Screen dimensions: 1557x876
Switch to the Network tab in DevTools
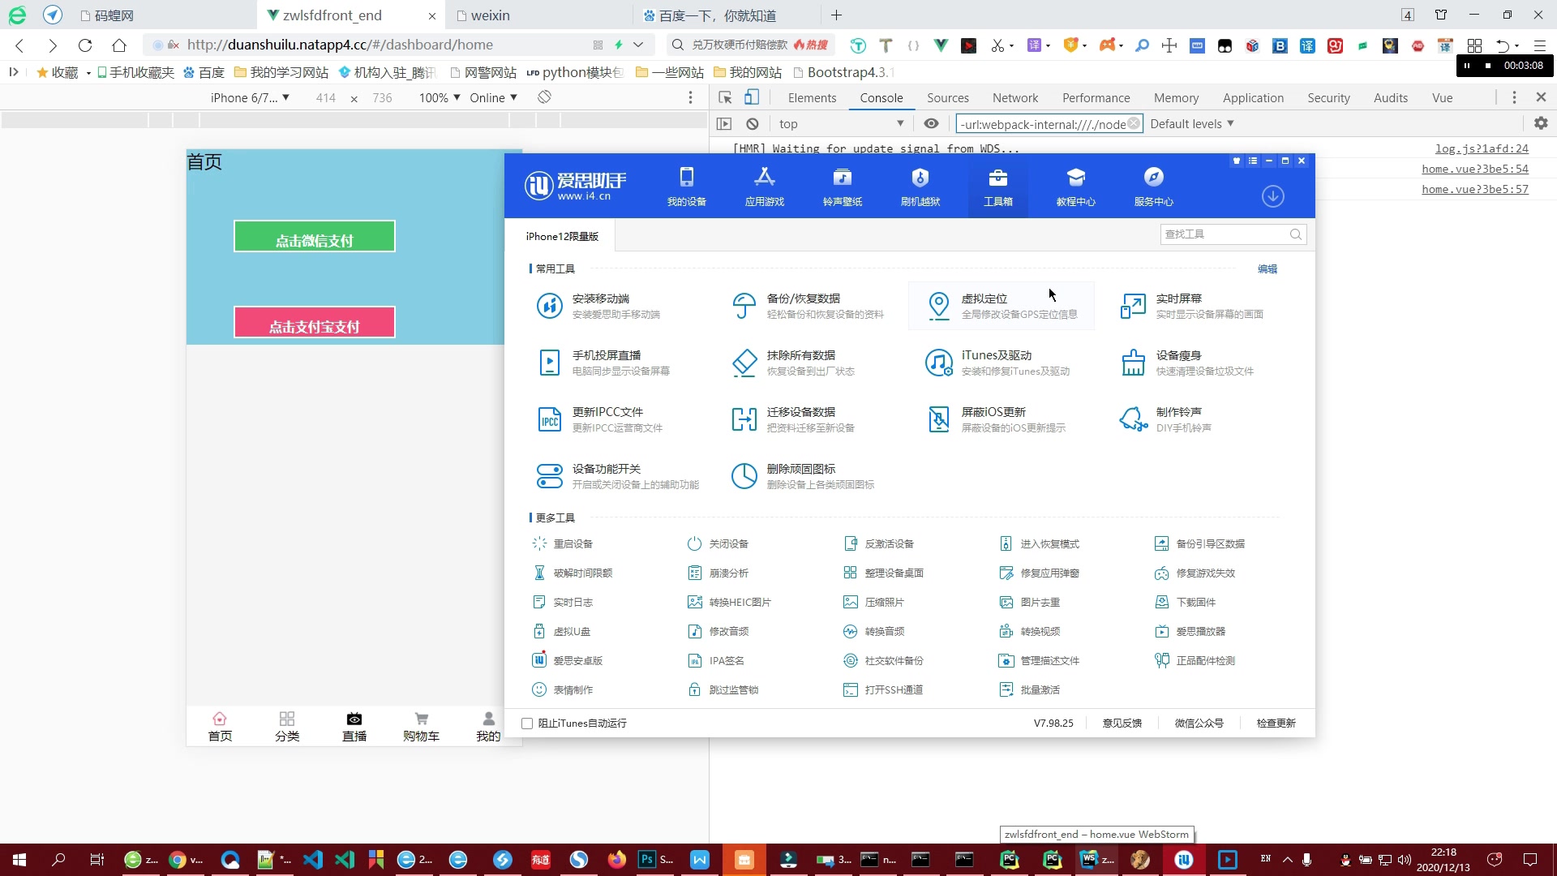(x=1014, y=97)
